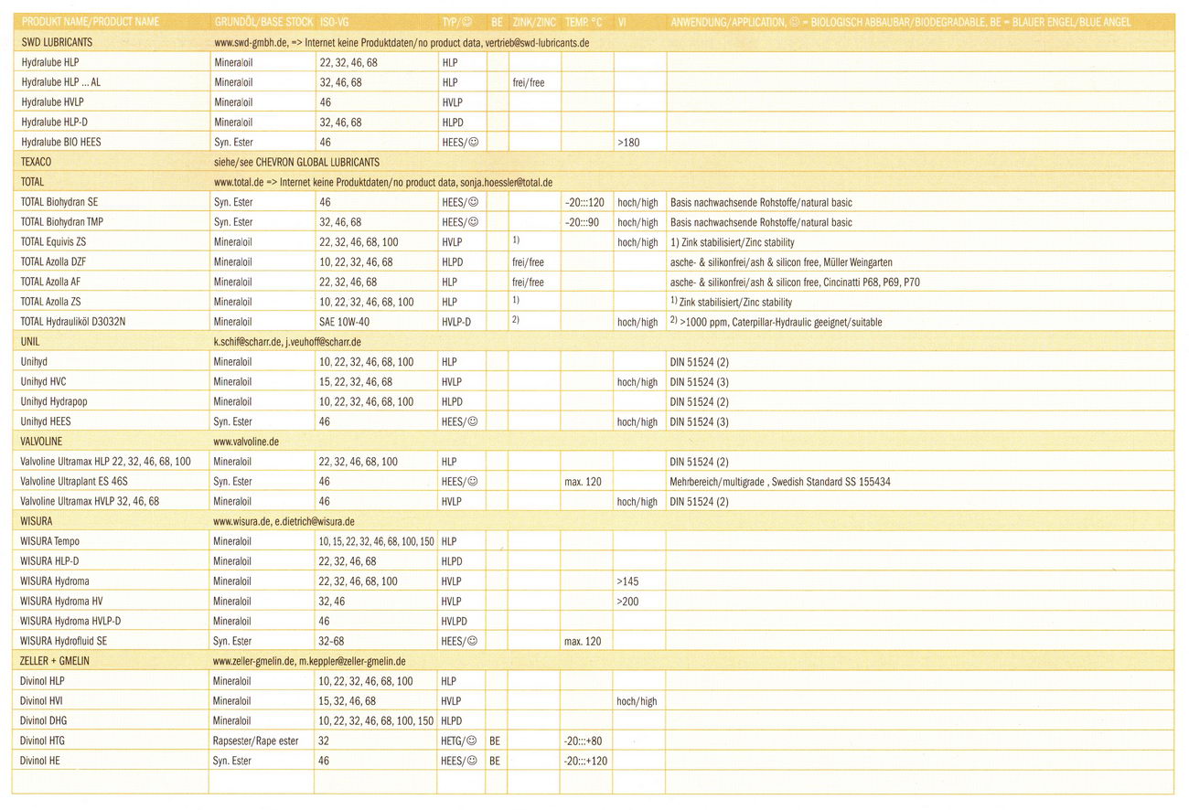Select the GRUNDÖL/BASE STOCK column header
This screenshot has width=1189, height=810.
[260, 22]
